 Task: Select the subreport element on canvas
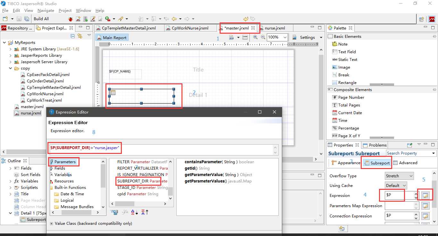141,96
